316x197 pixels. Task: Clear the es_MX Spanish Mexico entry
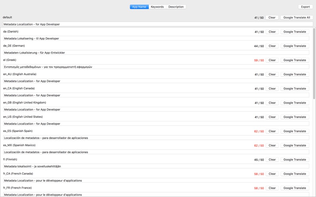click(272, 145)
